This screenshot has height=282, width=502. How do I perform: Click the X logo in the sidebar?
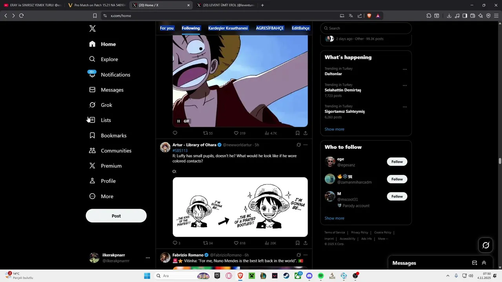[93, 29]
